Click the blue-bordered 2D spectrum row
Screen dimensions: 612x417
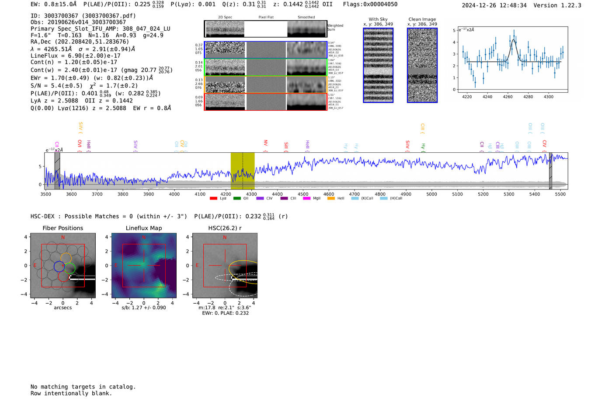(265, 50)
